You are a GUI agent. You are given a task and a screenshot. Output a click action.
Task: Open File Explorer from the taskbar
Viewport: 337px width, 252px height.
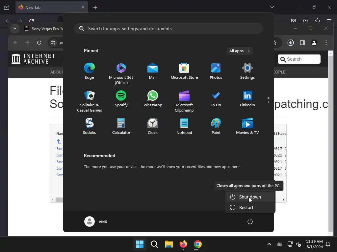pos(169,244)
